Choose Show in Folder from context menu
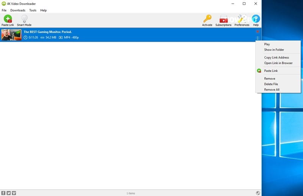This screenshot has height=196, width=303. pos(274,50)
